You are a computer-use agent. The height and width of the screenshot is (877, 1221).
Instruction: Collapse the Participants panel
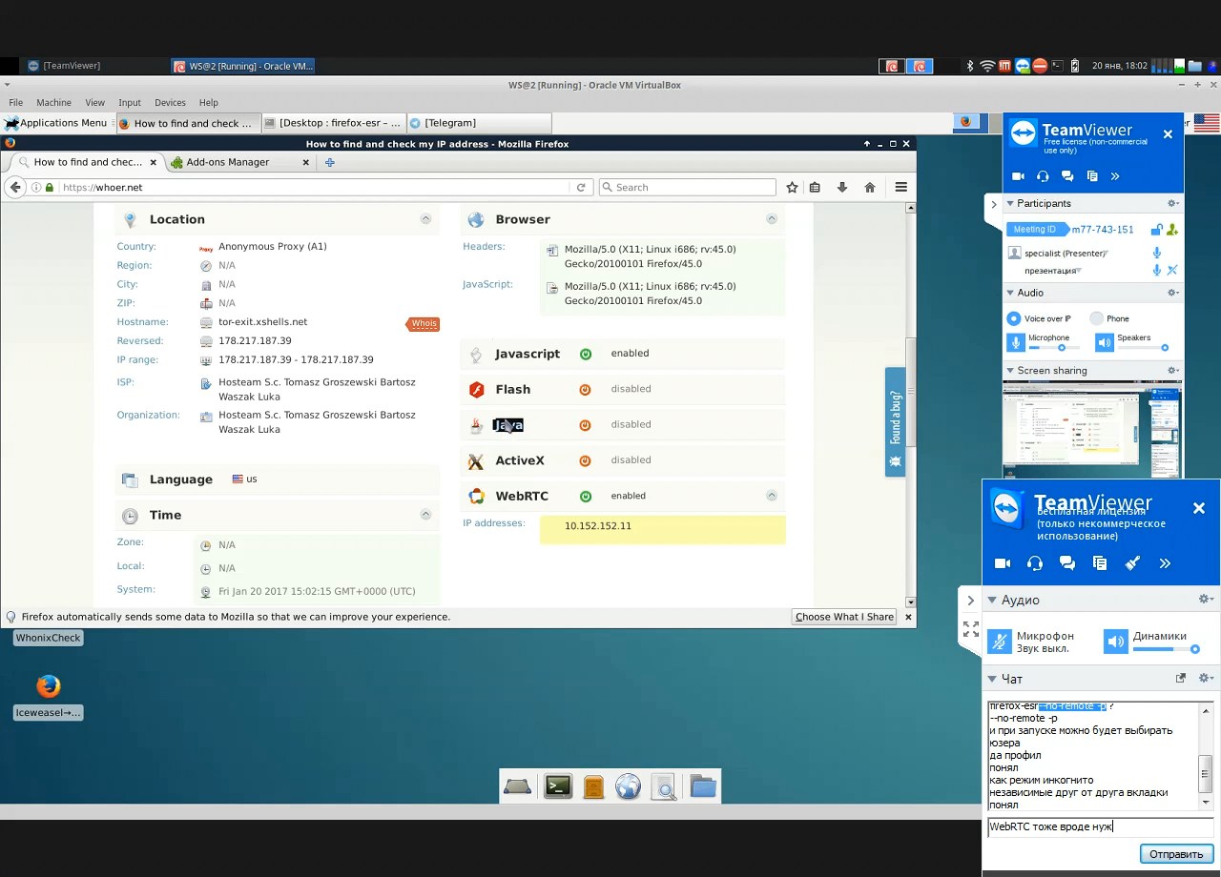point(1011,203)
